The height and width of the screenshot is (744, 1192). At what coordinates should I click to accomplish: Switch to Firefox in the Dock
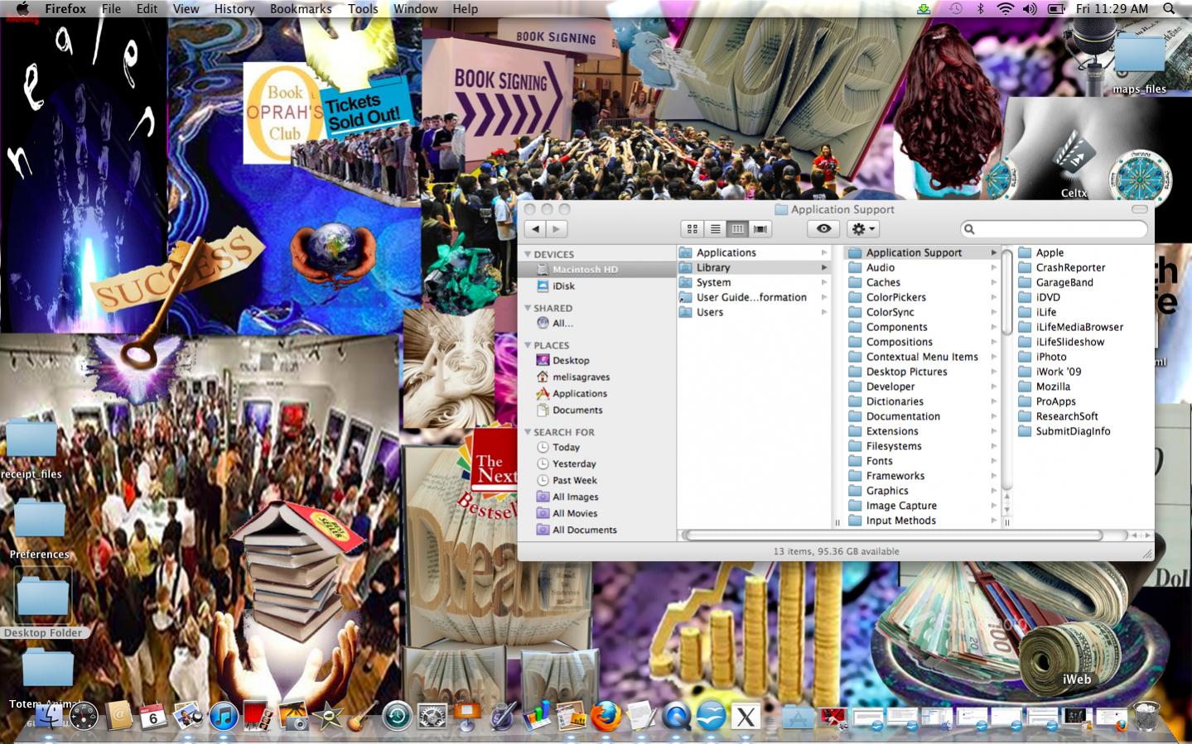click(x=606, y=717)
